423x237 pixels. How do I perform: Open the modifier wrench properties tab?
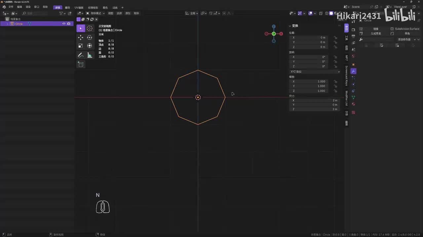(353, 71)
